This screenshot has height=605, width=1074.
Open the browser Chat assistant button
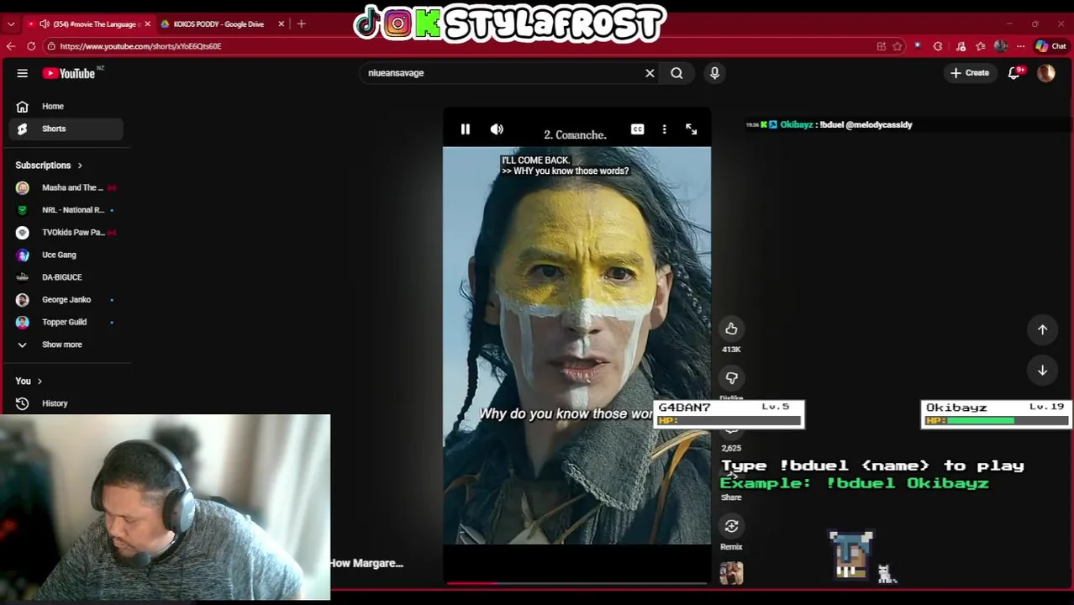coord(1050,46)
